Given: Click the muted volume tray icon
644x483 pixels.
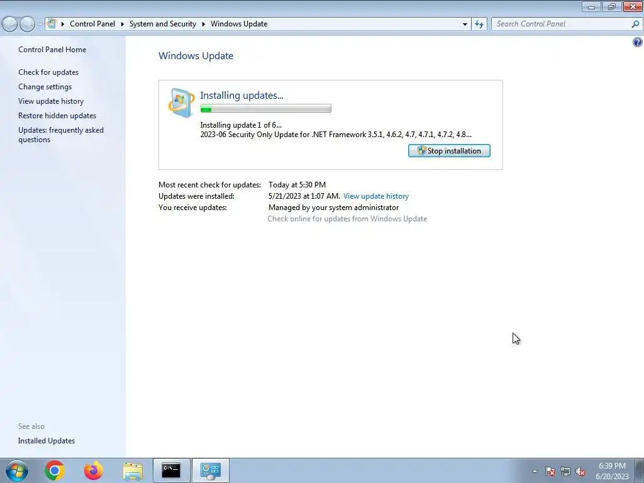Looking at the screenshot, I should 580,471.
